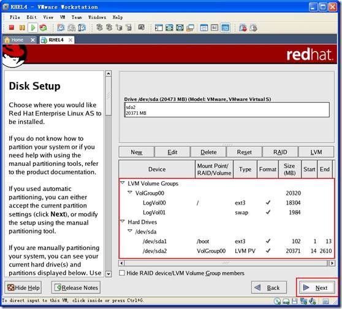342x309 pixels.
Task: Open the Help menu
Action: tap(118, 17)
